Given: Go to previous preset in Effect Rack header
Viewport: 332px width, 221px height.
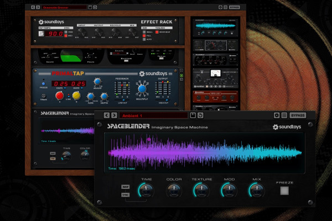Looking at the screenshot, I should coord(33,7).
